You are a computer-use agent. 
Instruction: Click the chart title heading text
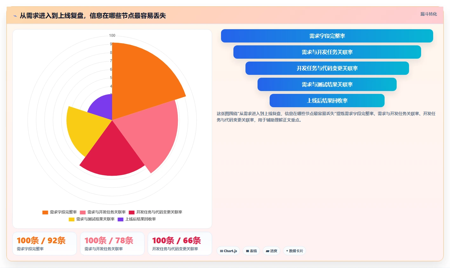coord(93,16)
